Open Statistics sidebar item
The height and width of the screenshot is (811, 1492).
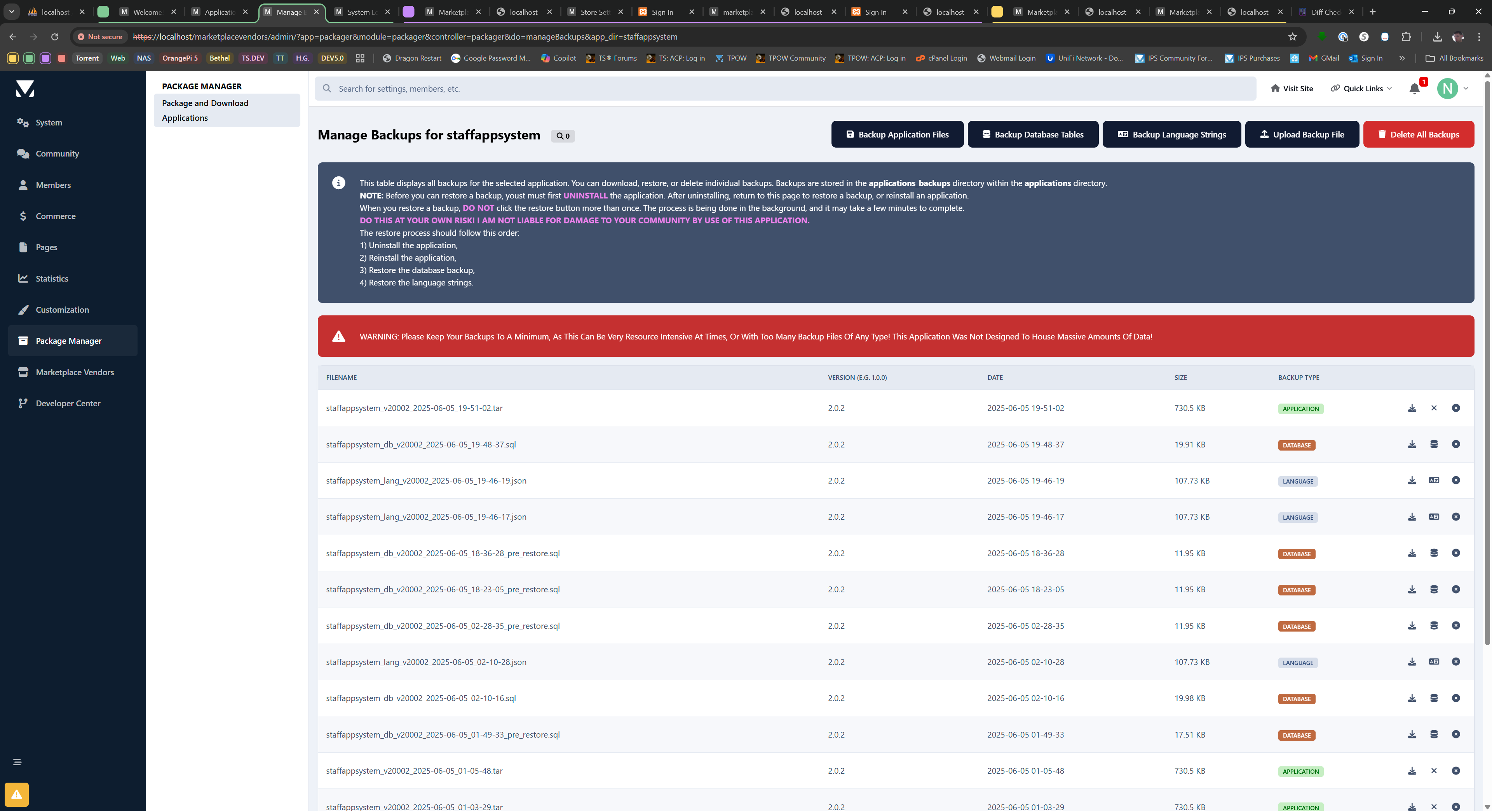click(x=72, y=278)
